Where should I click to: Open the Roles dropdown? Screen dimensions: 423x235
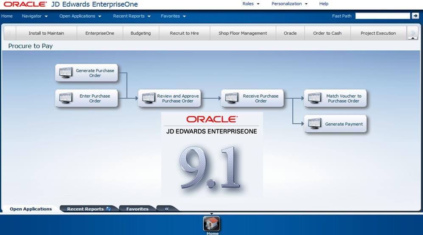click(251, 4)
